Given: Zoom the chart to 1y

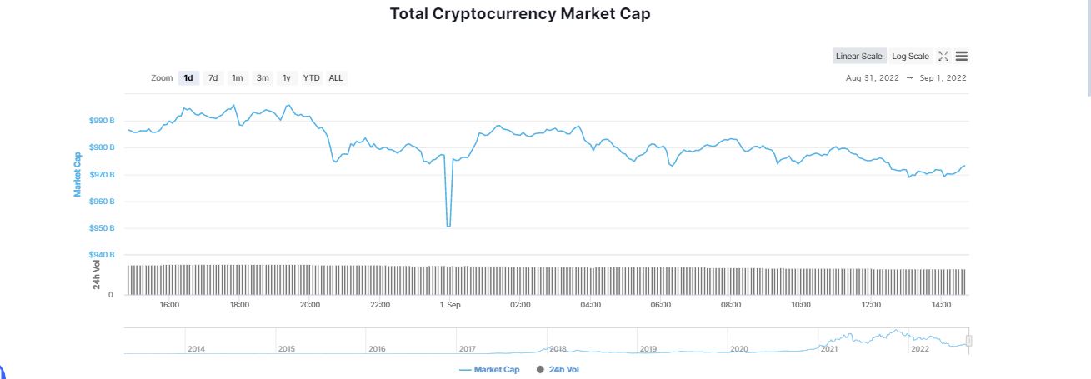Looking at the screenshot, I should 287,78.
